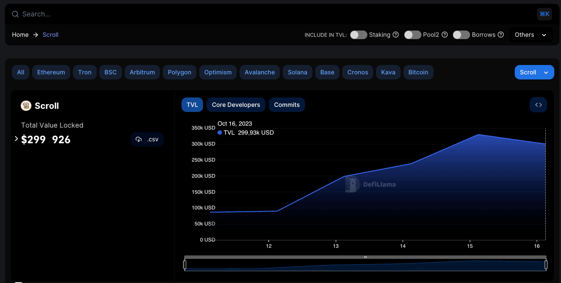The image size is (561, 283).
Task: Select the Kava chain filter
Action: coord(388,72)
